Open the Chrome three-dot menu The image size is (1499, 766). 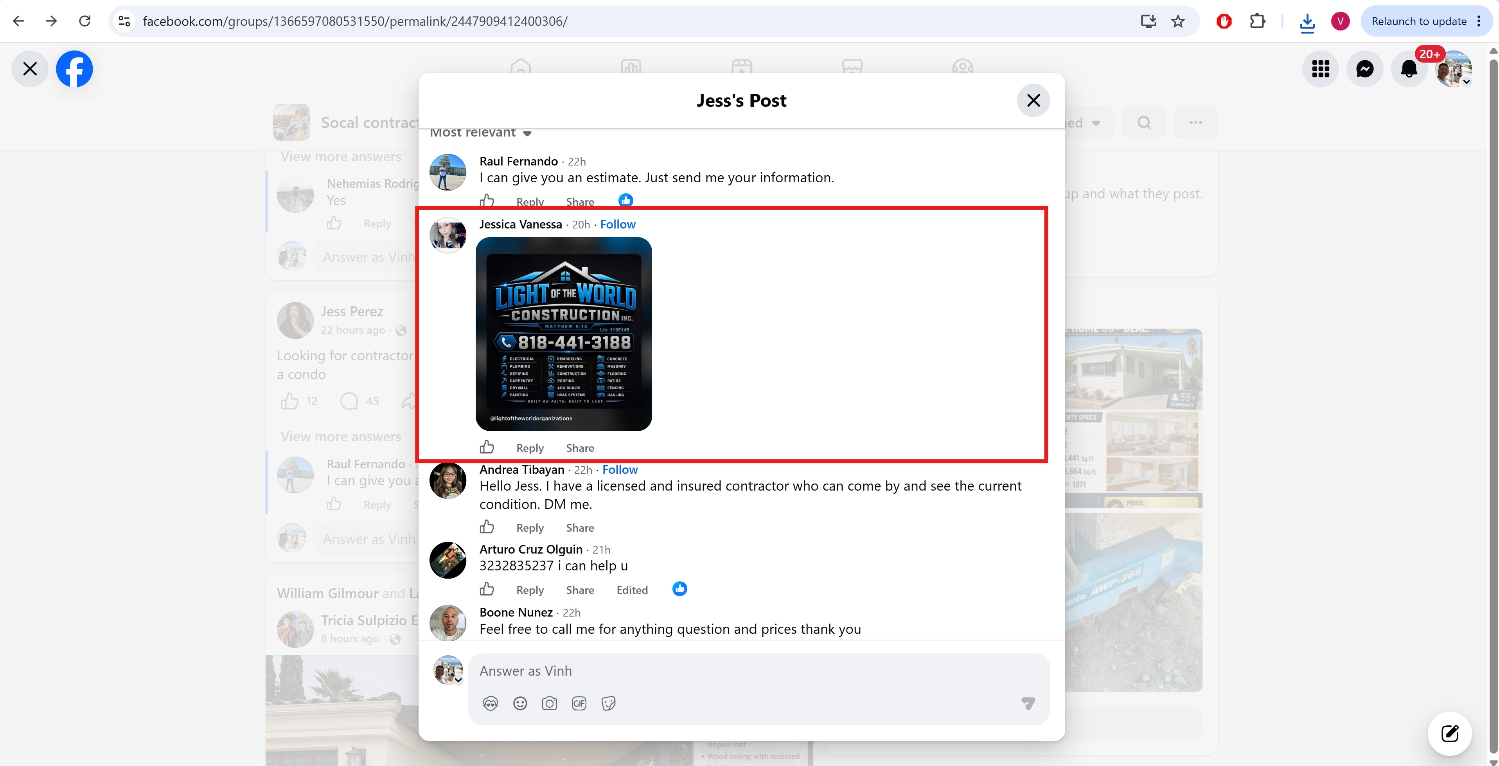1479,22
